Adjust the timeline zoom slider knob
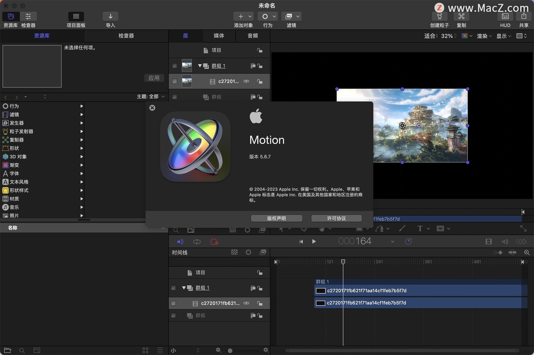The height and width of the screenshot is (355, 534). click(230, 351)
